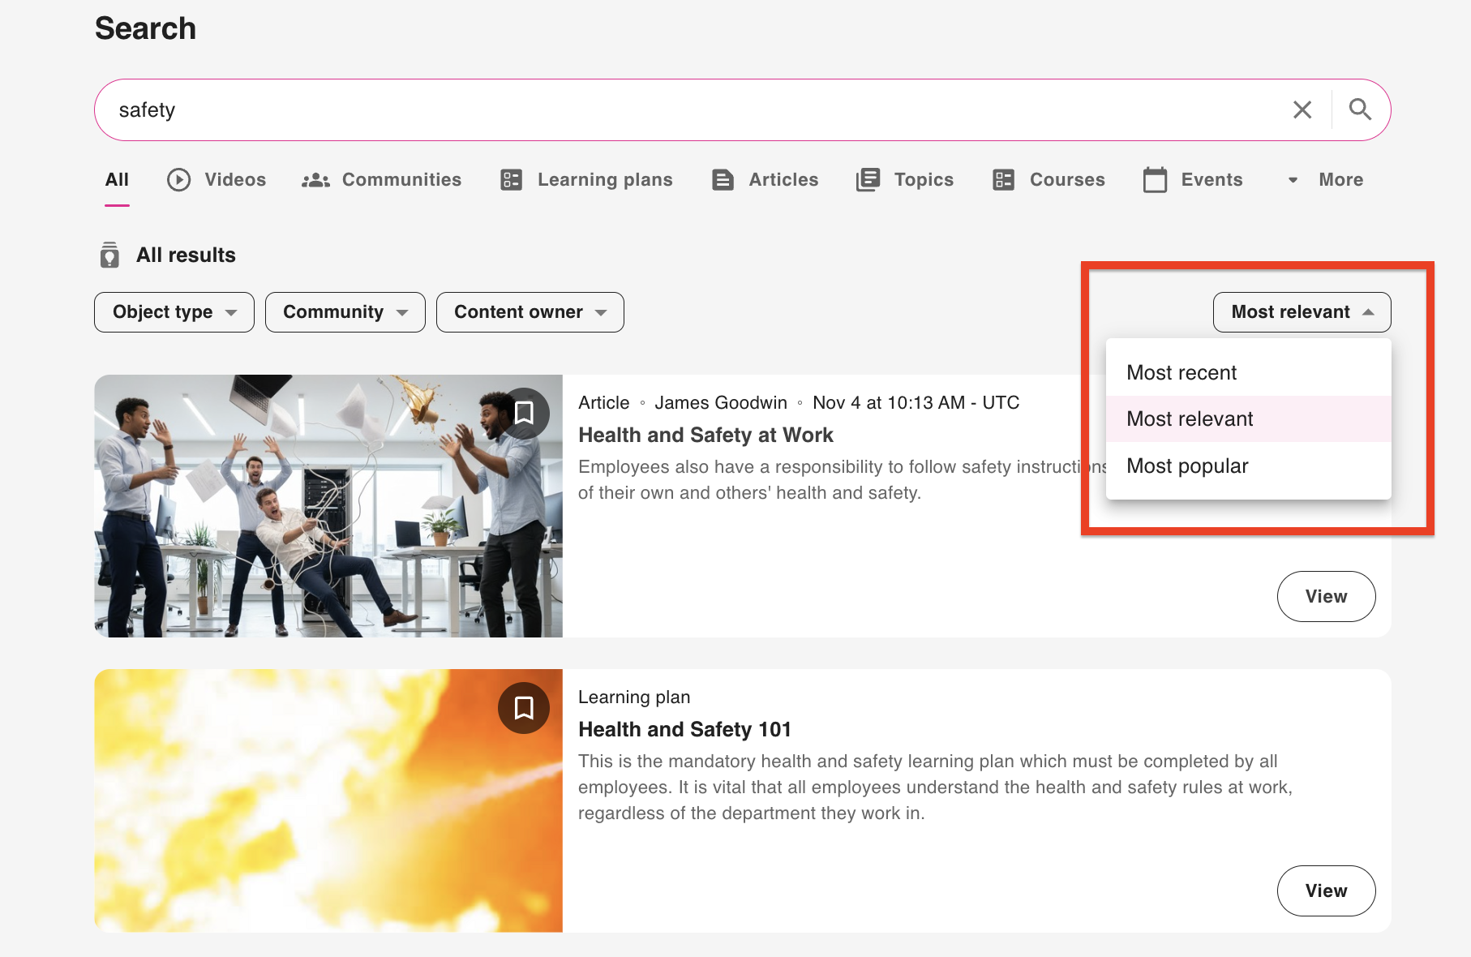This screenshot has height=957, width=1471.
Task: Open the Object type filter dropdown
Action: click(174, 312)
